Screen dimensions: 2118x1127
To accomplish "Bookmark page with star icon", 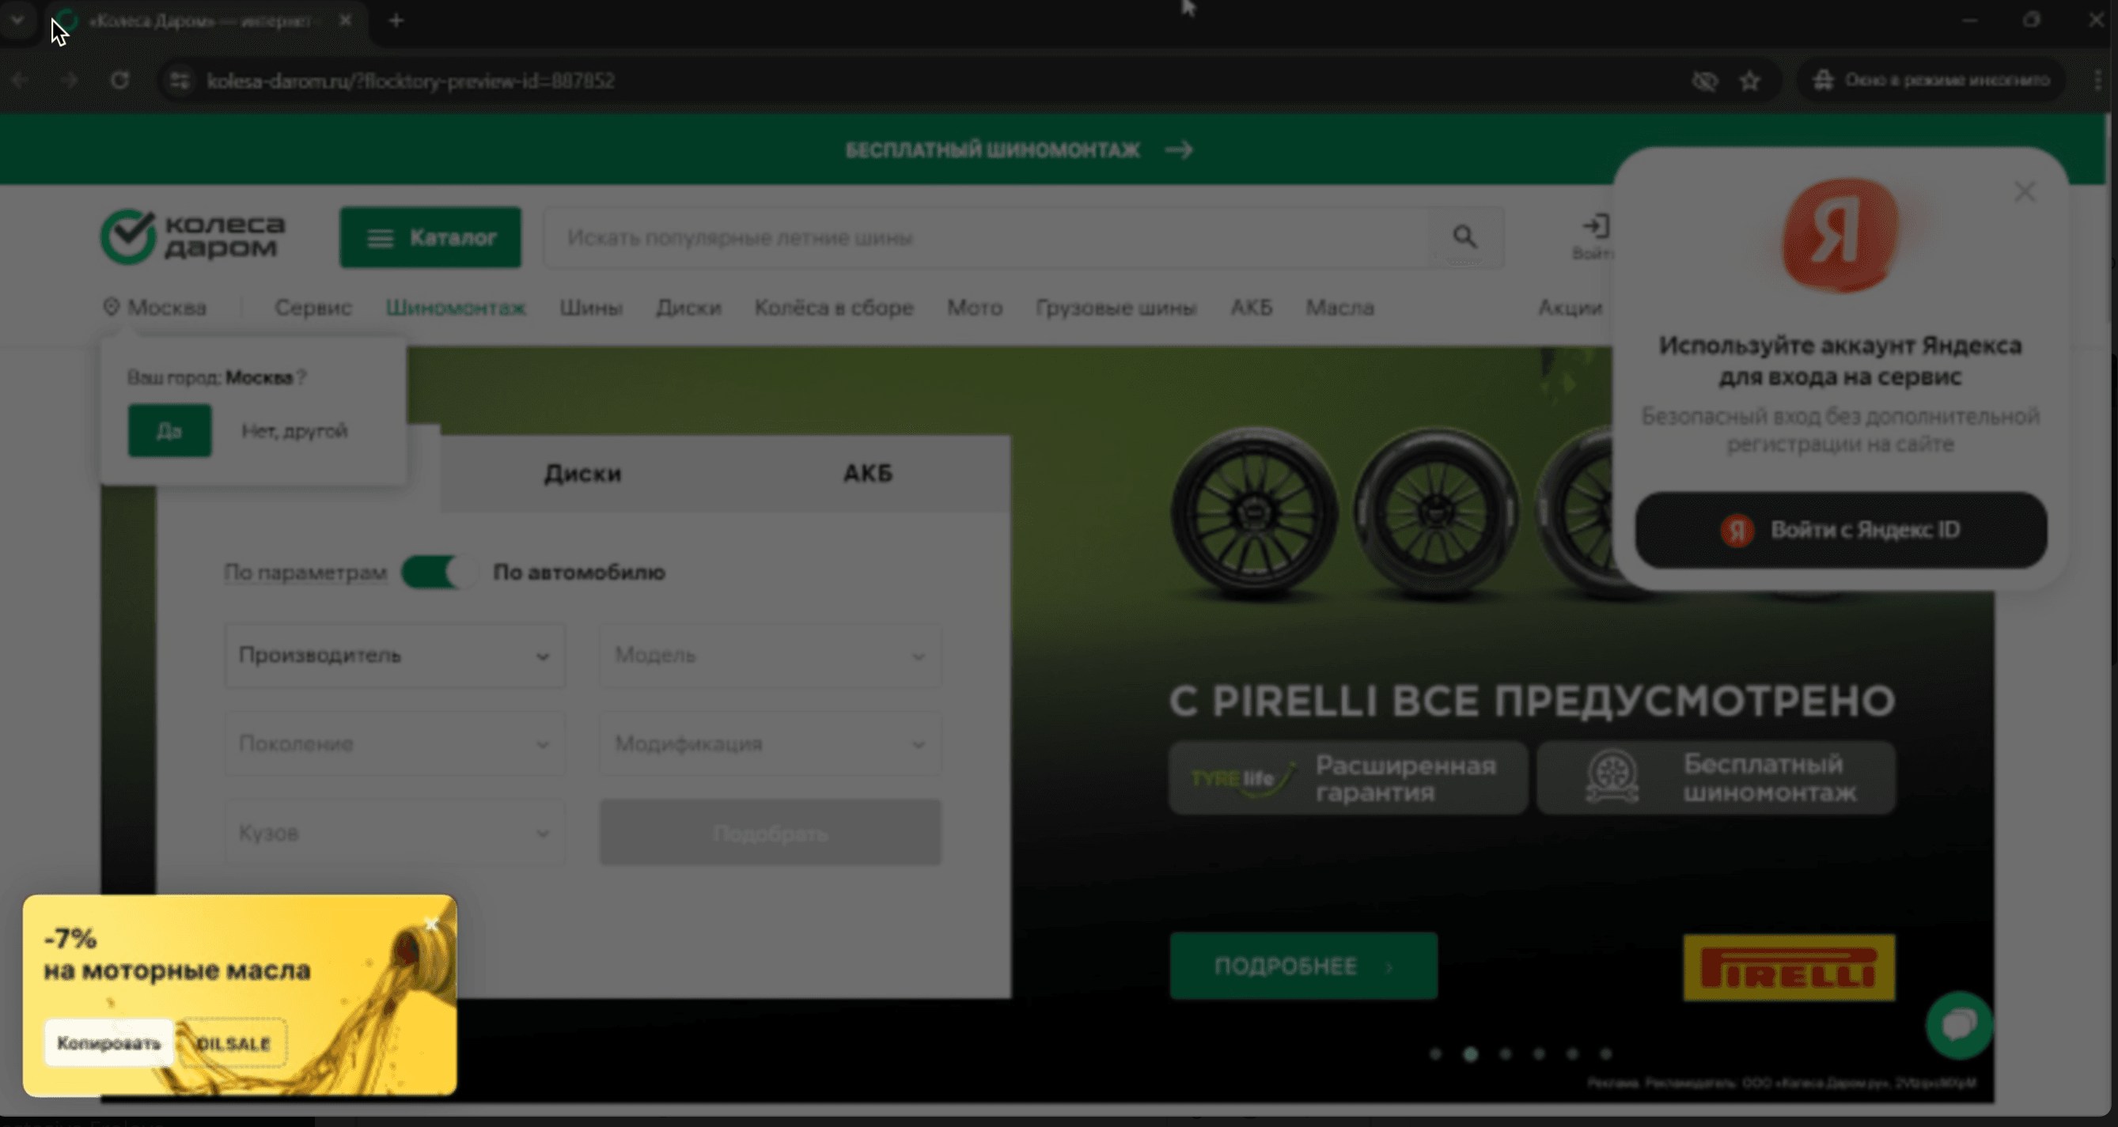I will [x=1749, y=81].
